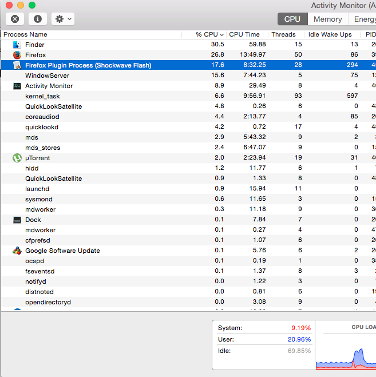Select the QuickLookSatellite row using 0.9% CPU

click(189, 178)
